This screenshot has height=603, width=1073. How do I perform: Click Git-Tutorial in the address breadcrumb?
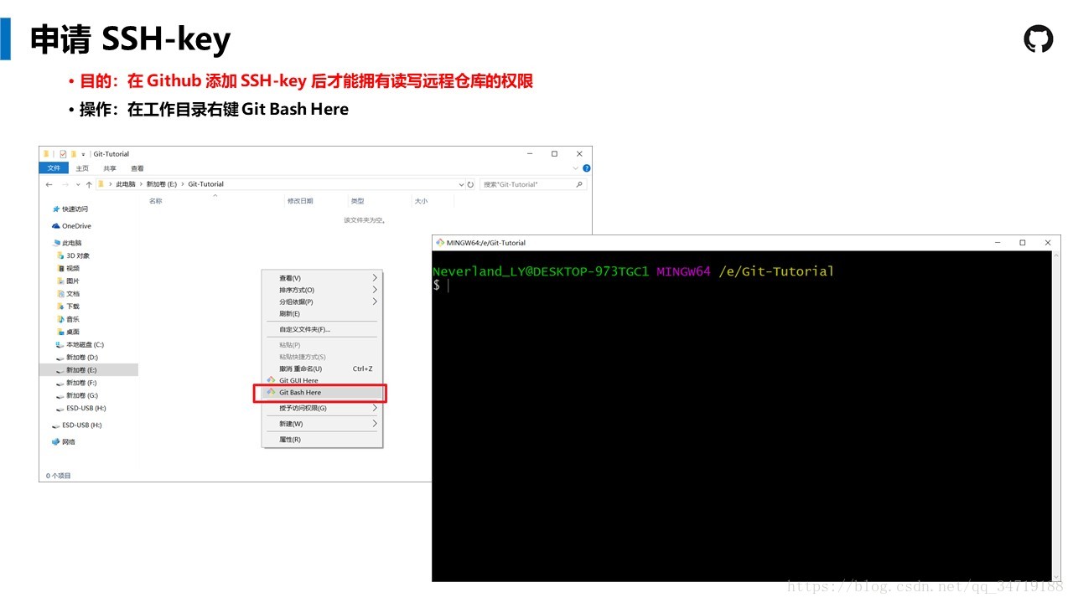coord(205,184)
